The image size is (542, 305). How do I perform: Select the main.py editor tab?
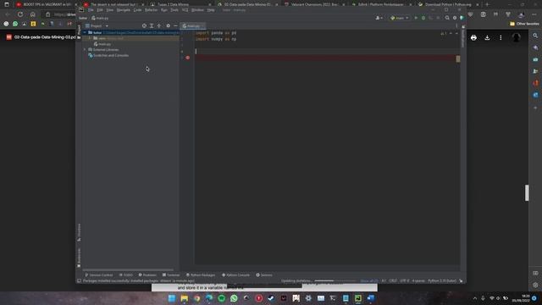click(192, 26)
